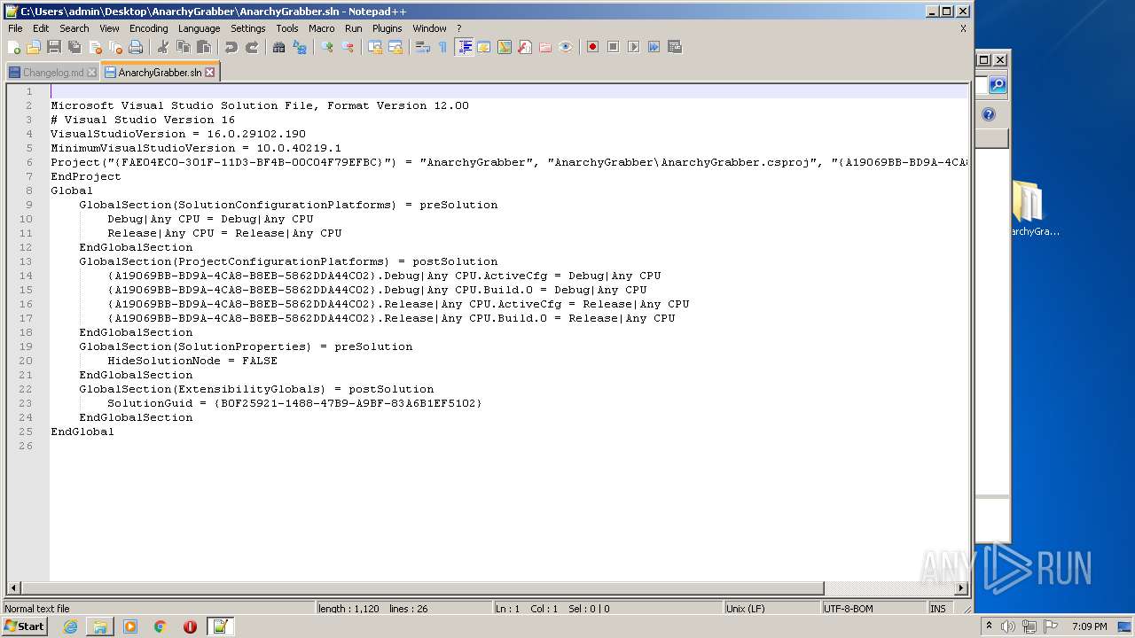Click INS mode in status bar

point(938,609)
